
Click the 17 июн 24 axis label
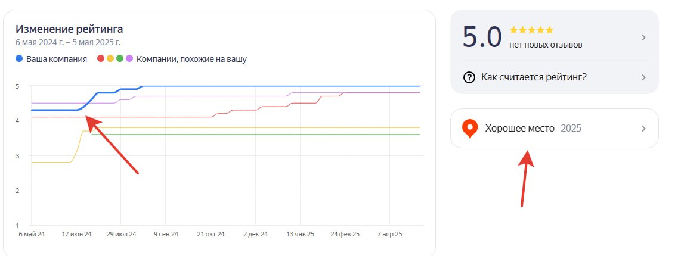click(x=77, y=235)
